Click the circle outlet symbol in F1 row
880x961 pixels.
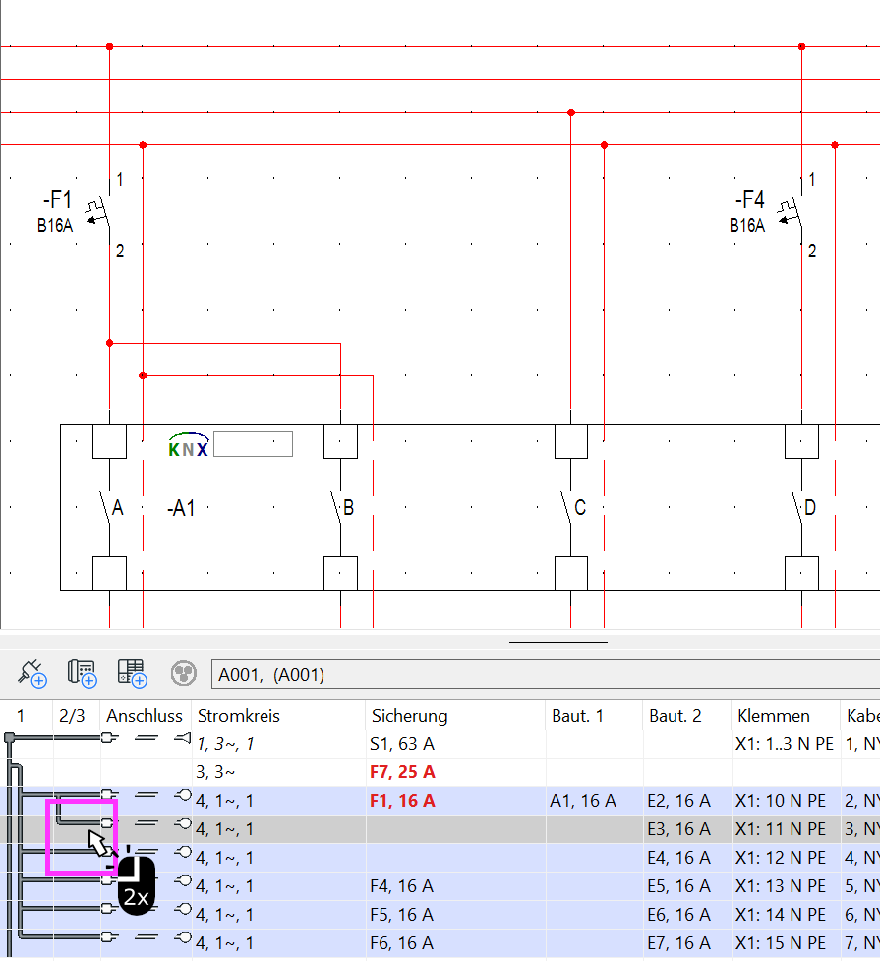pyautogui.click(x=183, y=796)
